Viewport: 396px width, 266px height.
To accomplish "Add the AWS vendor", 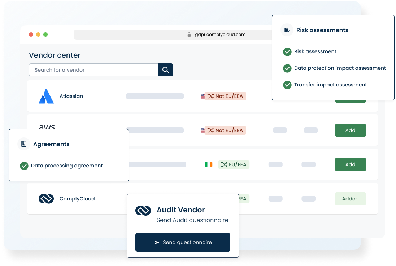I will pos(350,130).
